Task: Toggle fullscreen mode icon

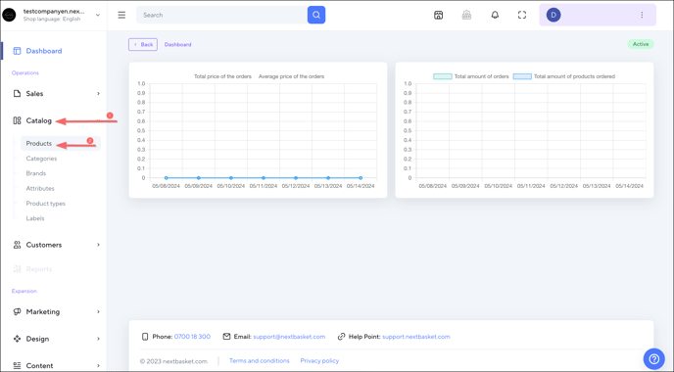Action: 522,15
